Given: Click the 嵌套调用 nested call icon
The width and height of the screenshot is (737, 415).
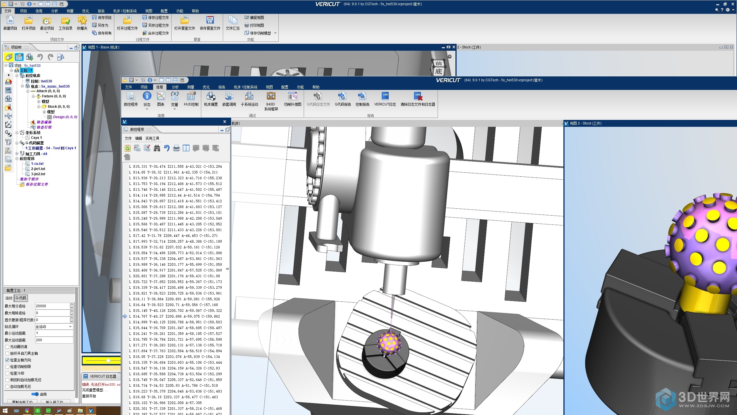Looking at the screenshot, I should 229,97.
